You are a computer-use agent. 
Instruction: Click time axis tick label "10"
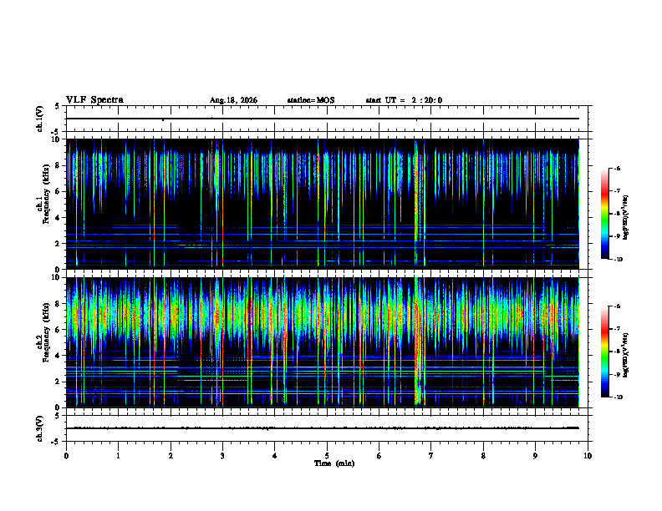pos(588,456)
